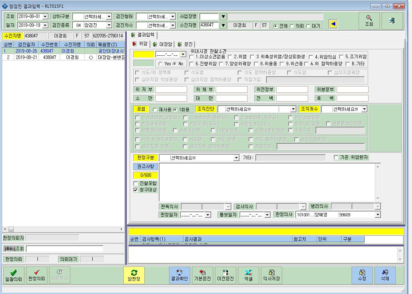
Task: Click the 결과확인 button
Action: pyautogui.click(x=179, y=275)
